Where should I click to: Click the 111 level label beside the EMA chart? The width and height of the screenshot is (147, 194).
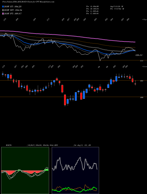coord(141,61)
